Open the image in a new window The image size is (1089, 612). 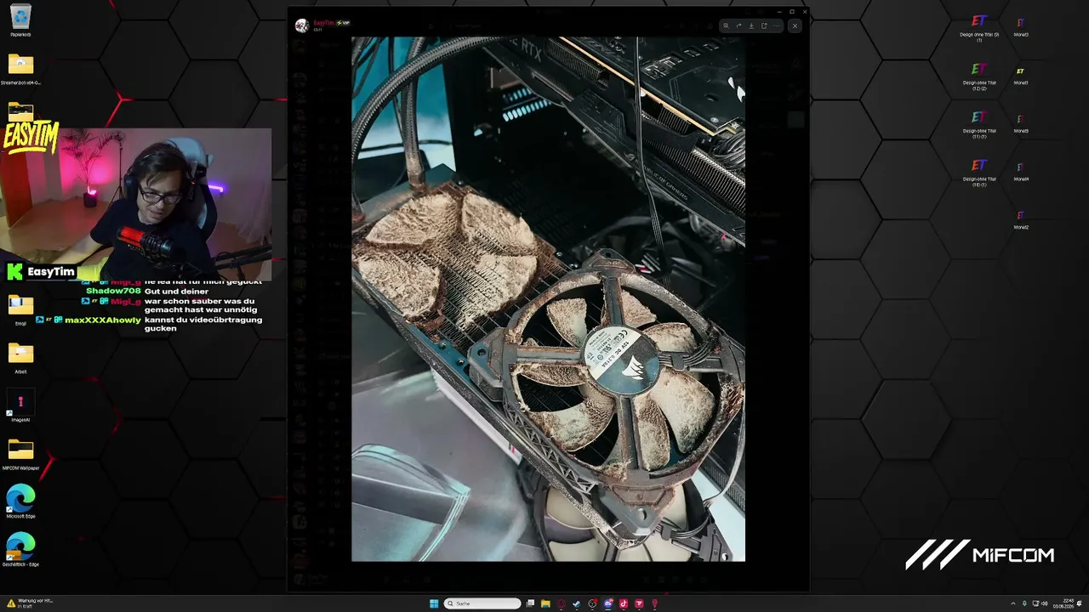764,25
